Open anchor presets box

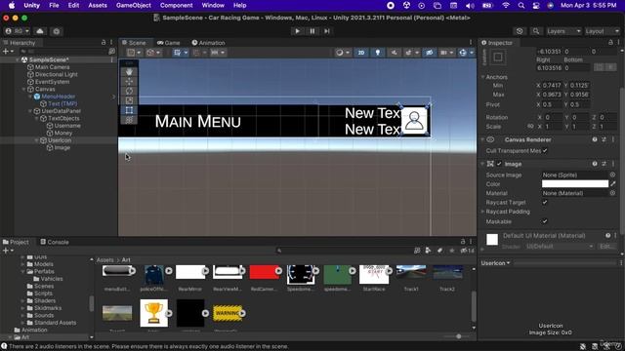tap(498, 58)
